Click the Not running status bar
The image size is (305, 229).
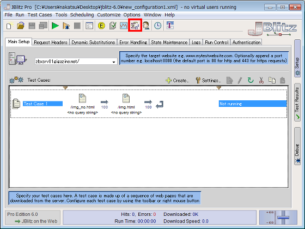(x=253, y=104)
